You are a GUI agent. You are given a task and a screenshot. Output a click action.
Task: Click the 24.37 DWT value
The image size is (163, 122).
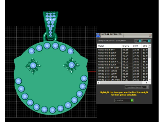click(136, 53)
